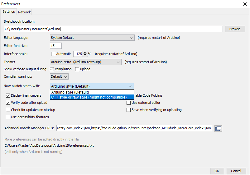The width and height of the screenshot is (250, 175).
Task: Click 'More preferences can be edited directly' text
Action: tap(41, 139)
